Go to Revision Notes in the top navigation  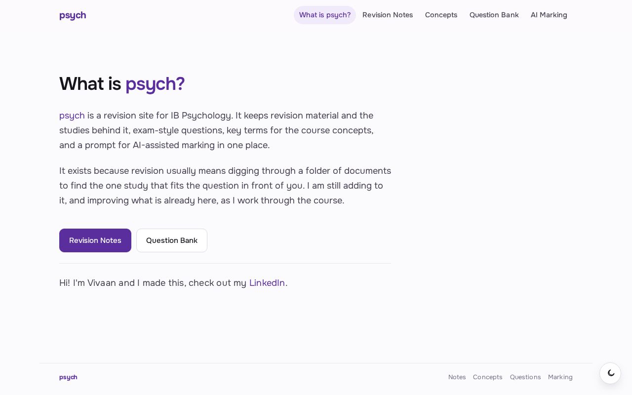[388, 15]
